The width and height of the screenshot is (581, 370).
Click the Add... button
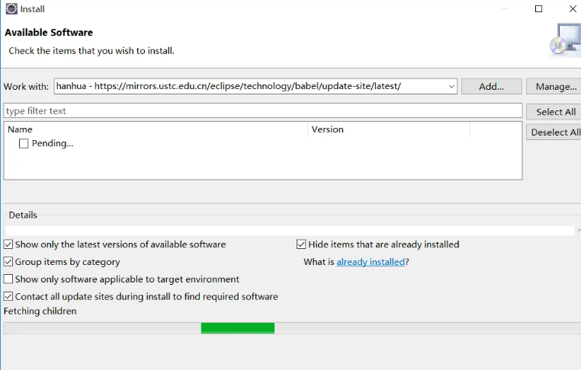click(492, 87)
